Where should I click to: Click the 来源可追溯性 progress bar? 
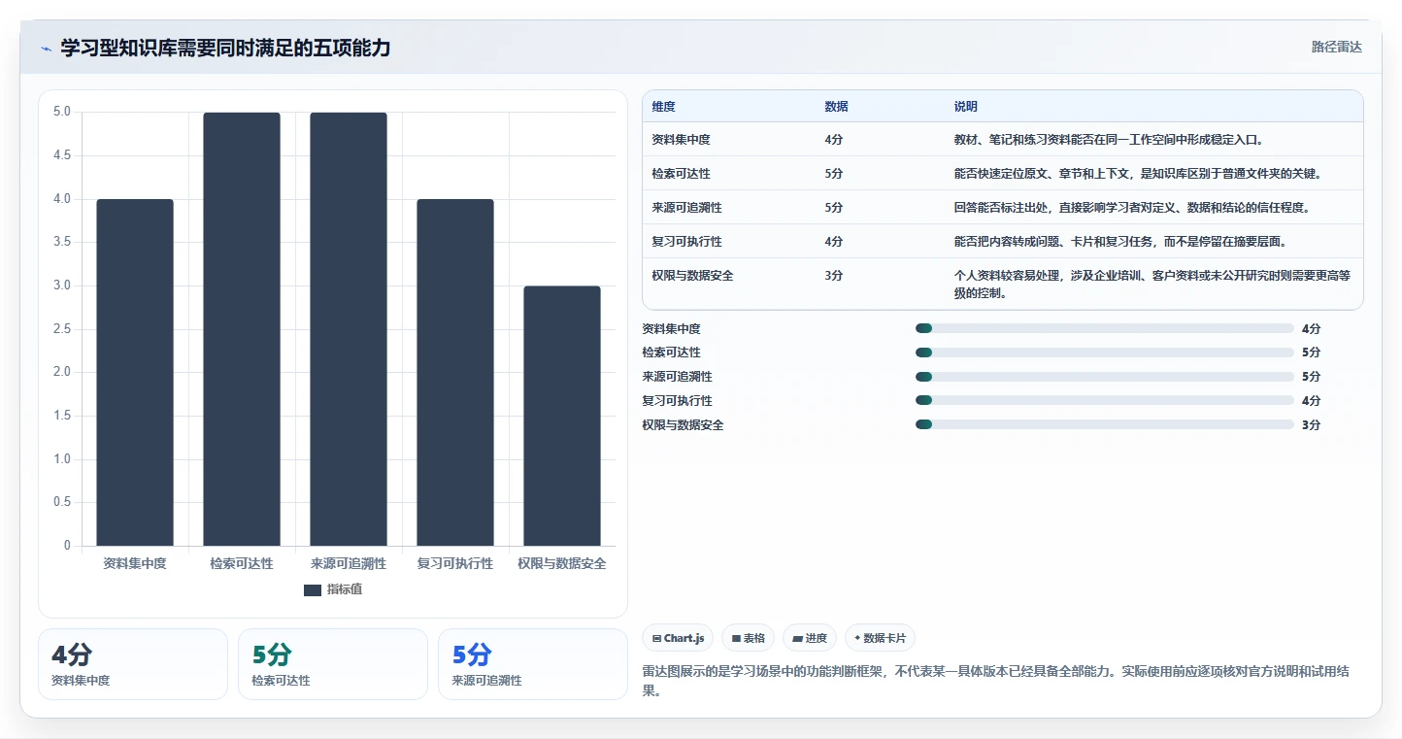(1105, 377)
